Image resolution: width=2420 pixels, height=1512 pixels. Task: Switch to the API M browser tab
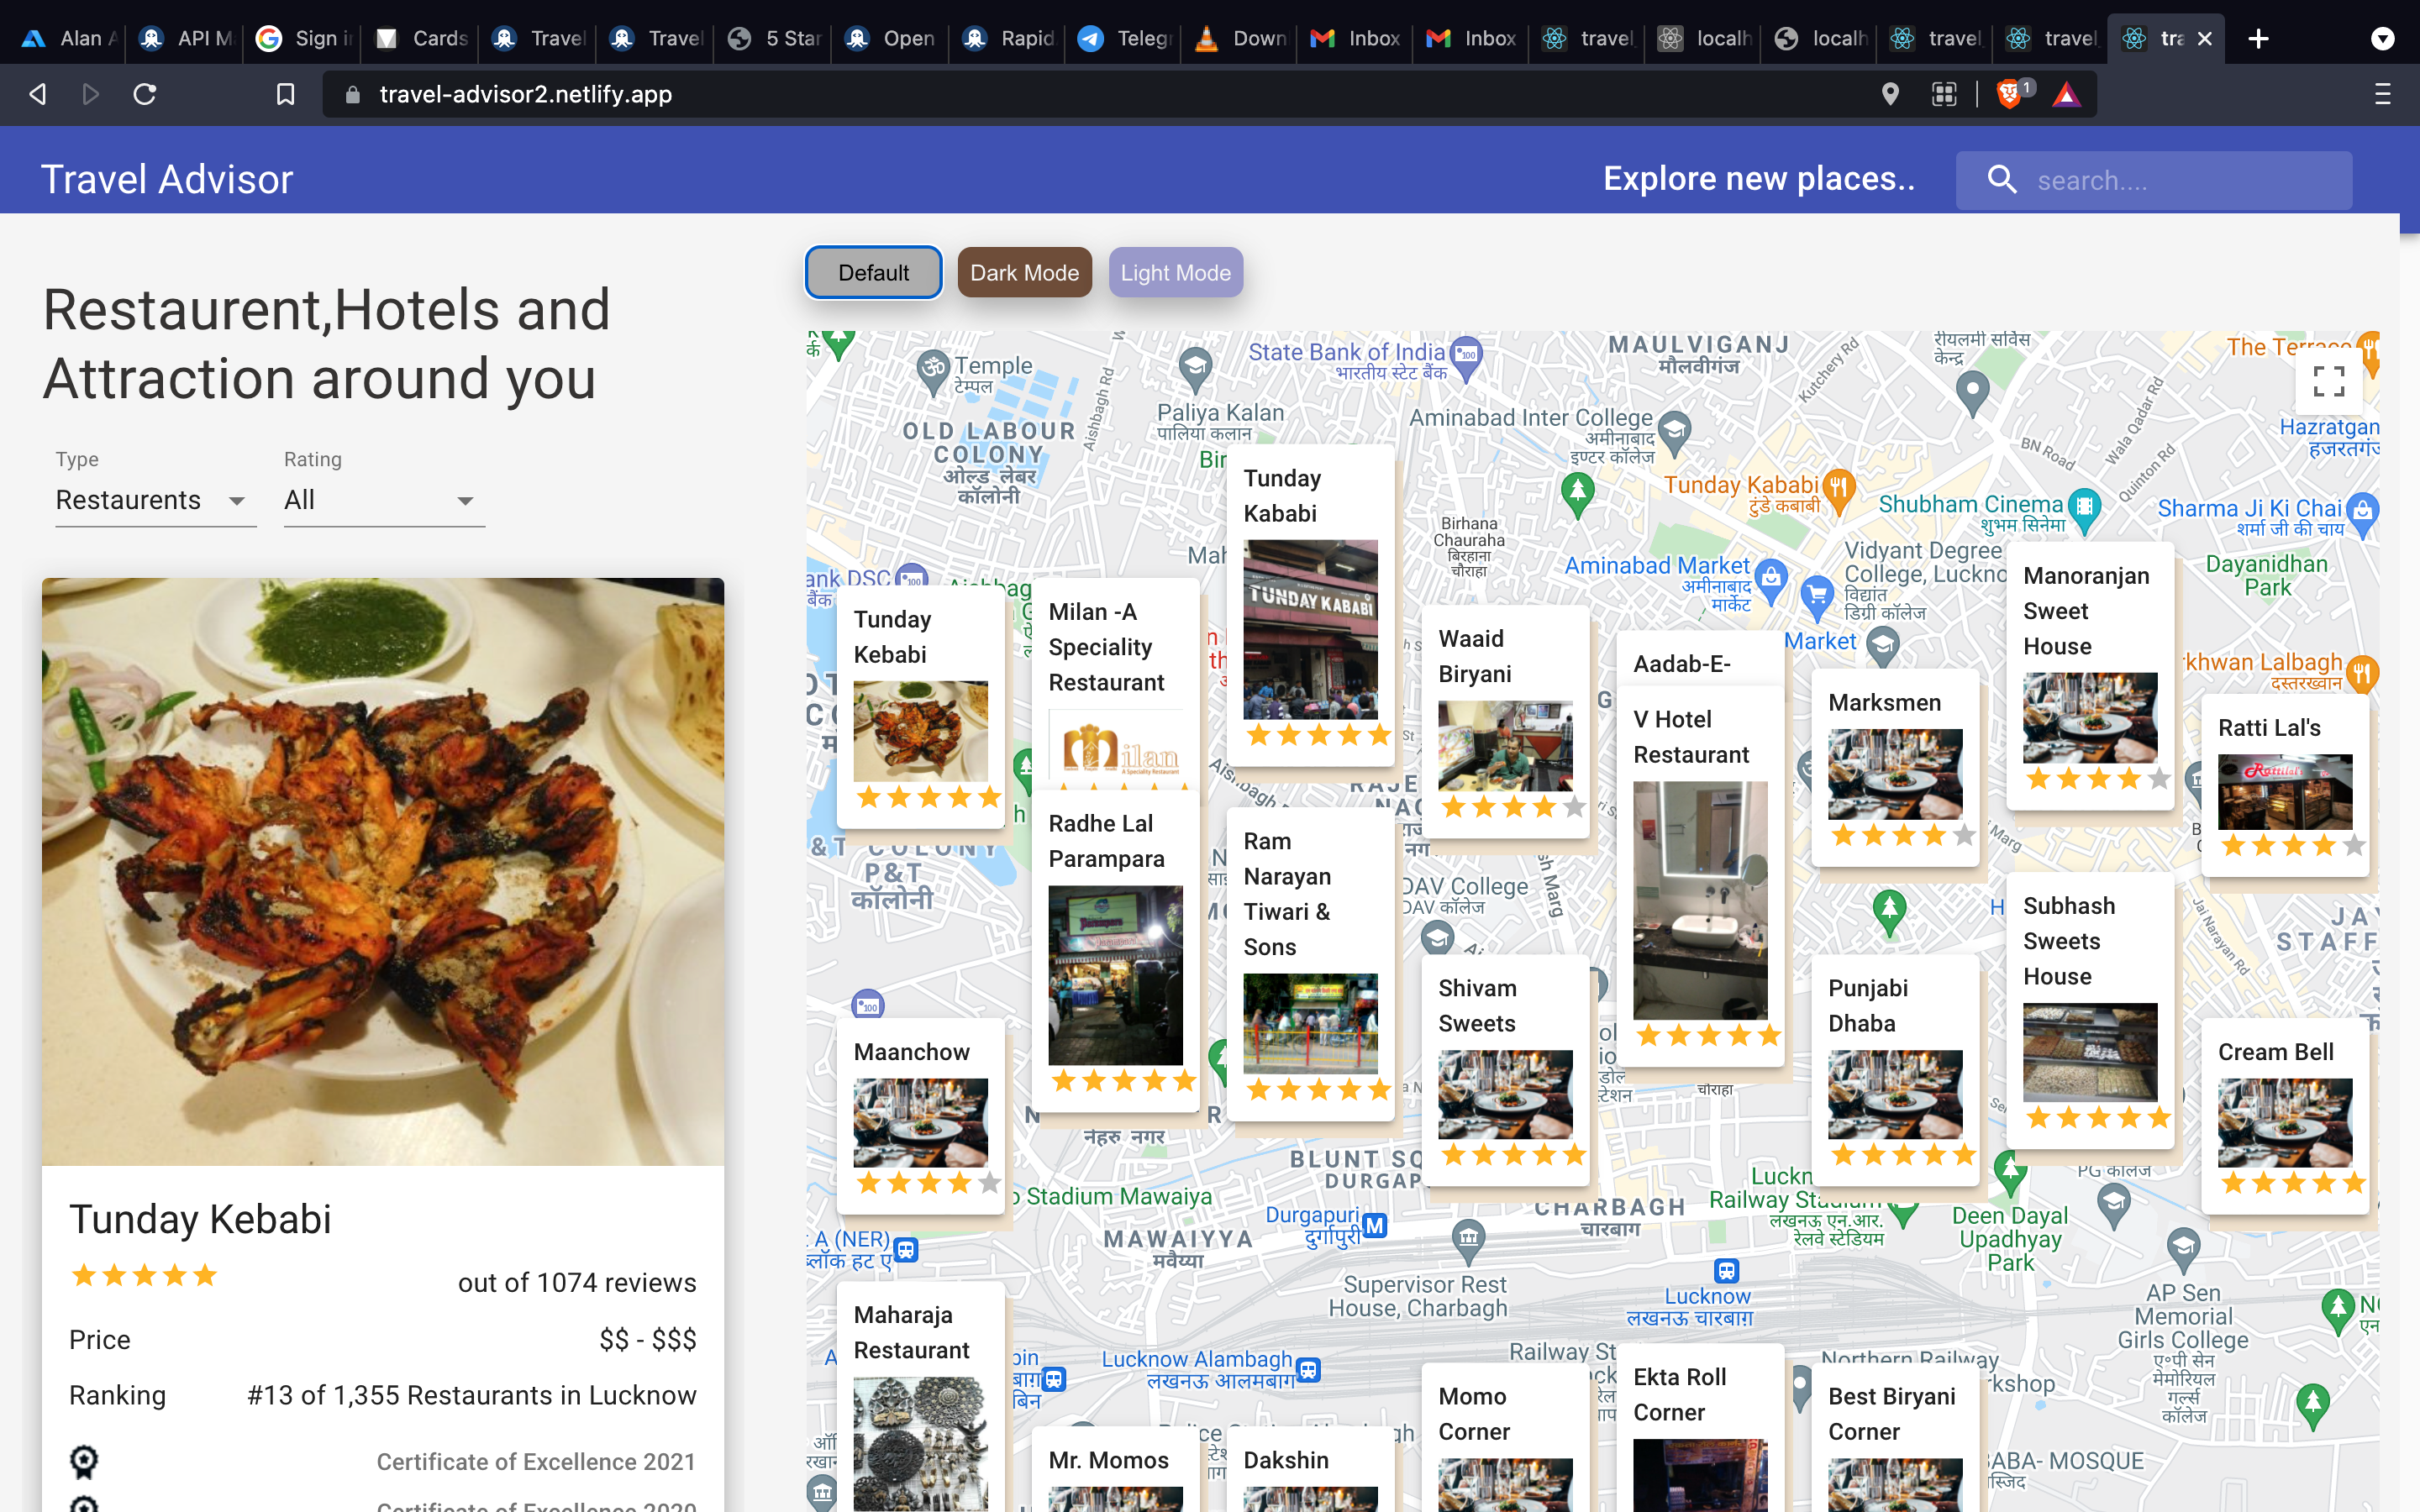186,38
